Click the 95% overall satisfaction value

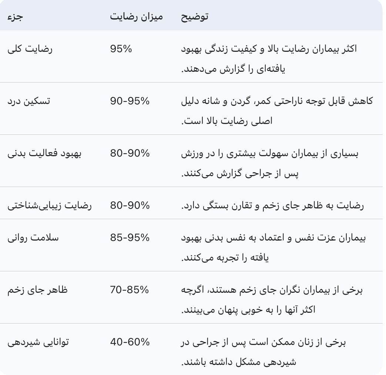click(x=121, y=49)
